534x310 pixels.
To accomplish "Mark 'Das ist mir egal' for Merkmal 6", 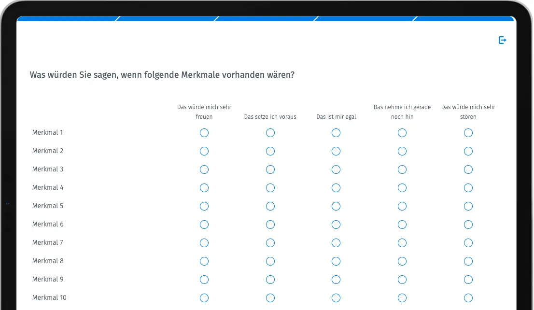I will tap(336, 225).
